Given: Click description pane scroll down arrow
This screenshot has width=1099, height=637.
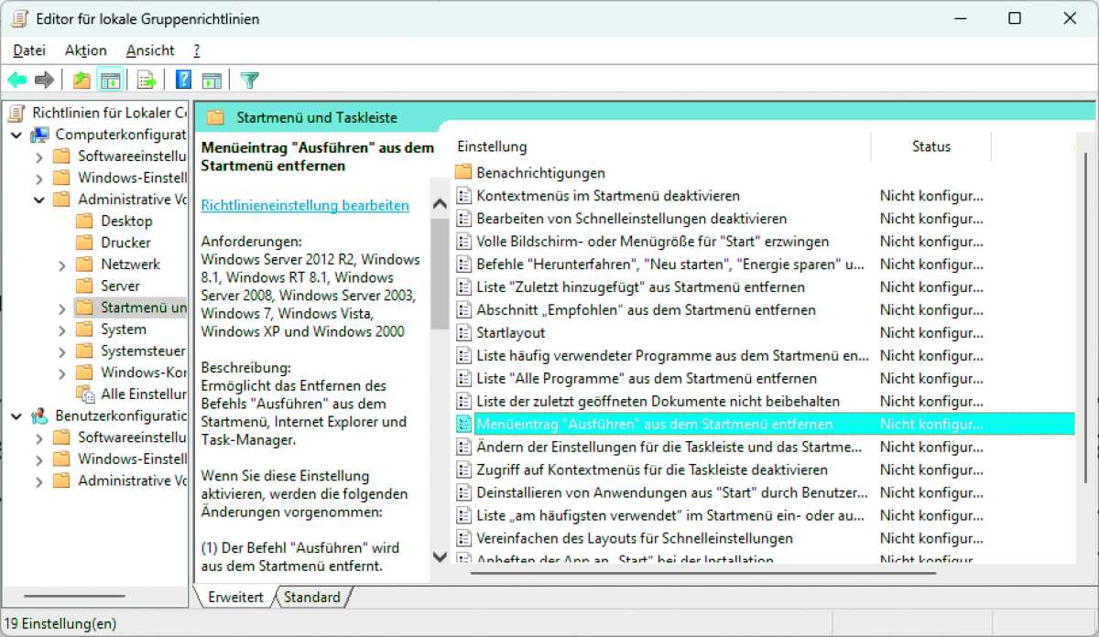Looking at the screenshot, I should (440, 556).
